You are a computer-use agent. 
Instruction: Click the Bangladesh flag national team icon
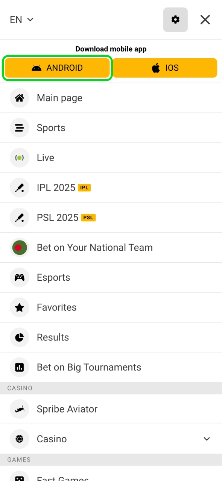(19, 247)
